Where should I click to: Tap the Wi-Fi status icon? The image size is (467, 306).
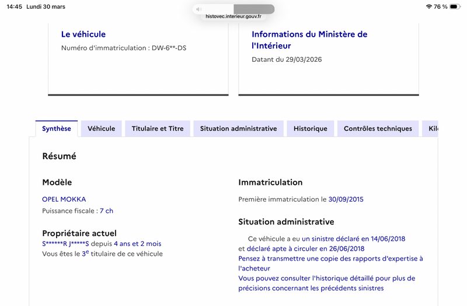[x=429, y=6]
